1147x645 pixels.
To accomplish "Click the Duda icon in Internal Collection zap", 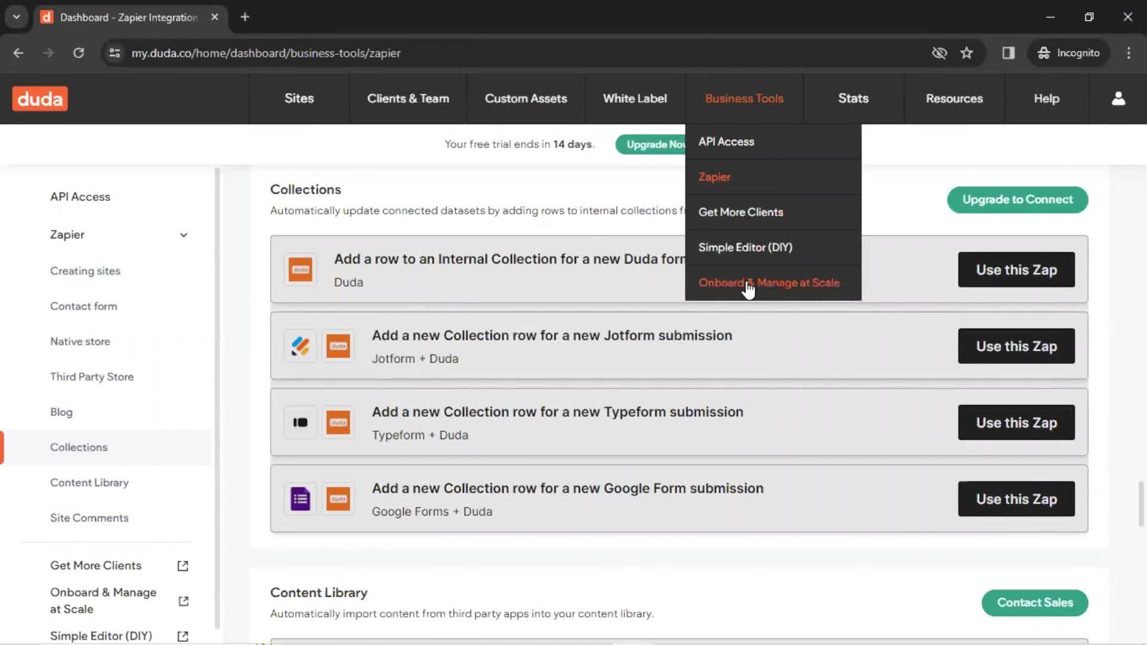I will click(x=300, y=269).
